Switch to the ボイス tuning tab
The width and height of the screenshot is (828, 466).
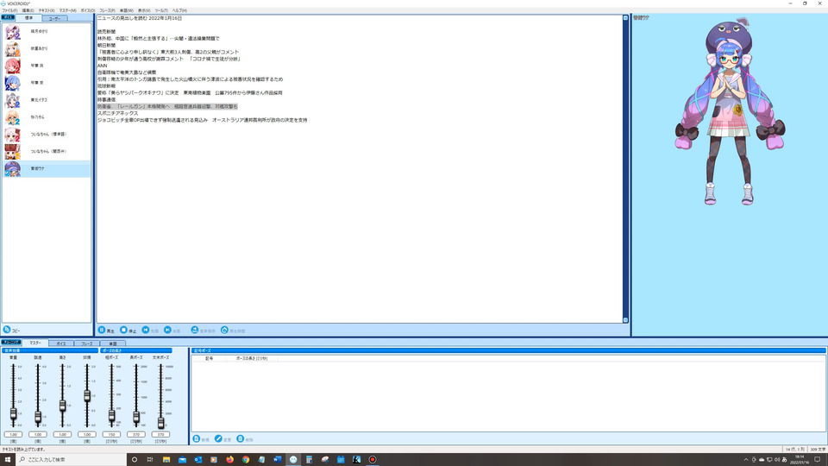pos(61,343)
